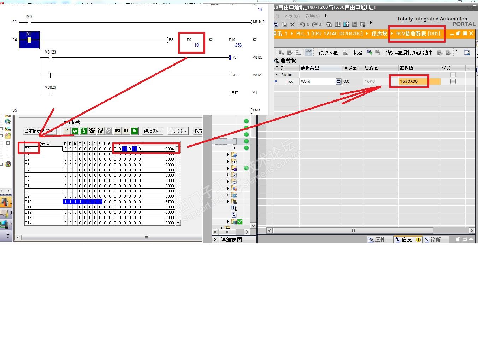The height and width of the screenshot is (361, 478).
Task: Click the redo arrow in TIA toolbar
Action: [314, 24]
